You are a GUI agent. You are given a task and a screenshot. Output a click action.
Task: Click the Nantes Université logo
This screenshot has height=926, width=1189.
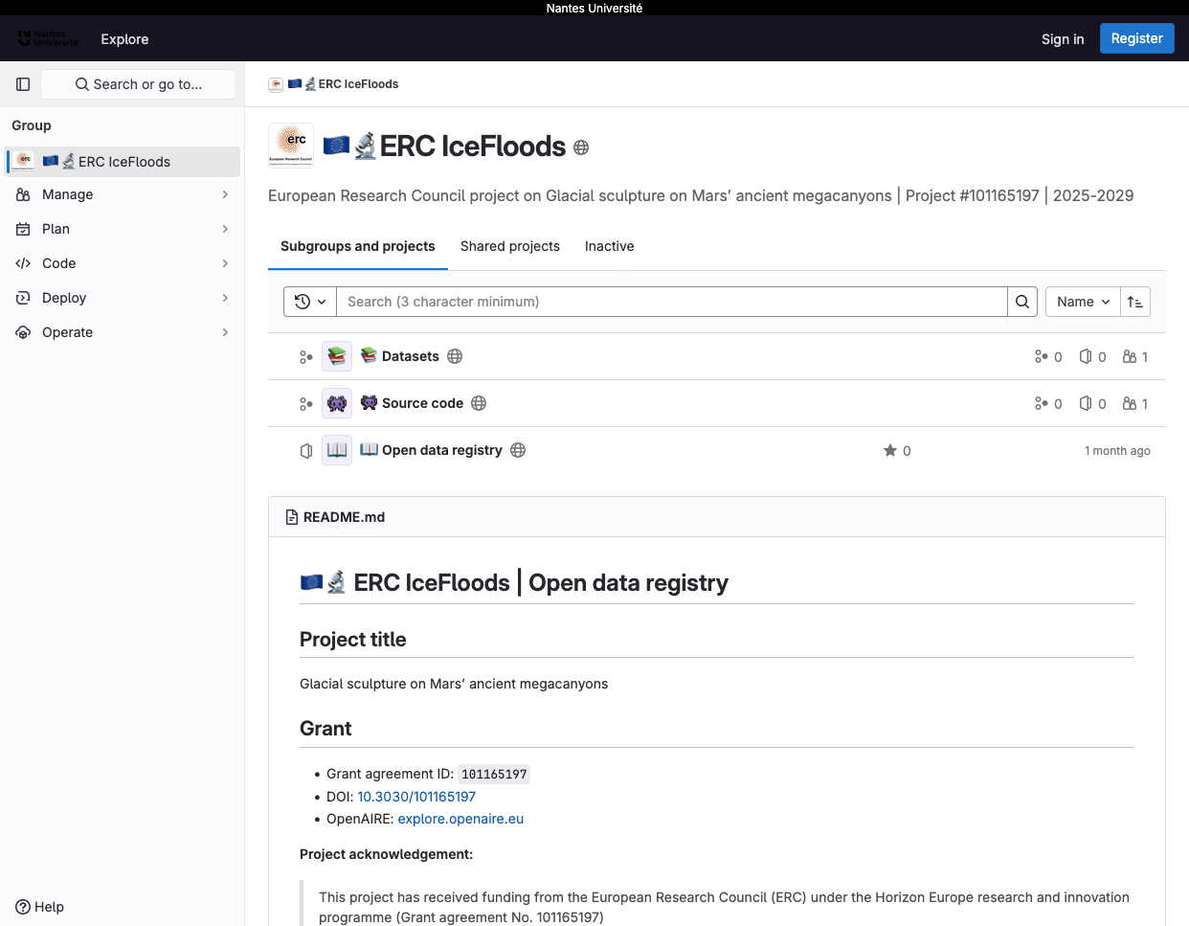(48, 39)
